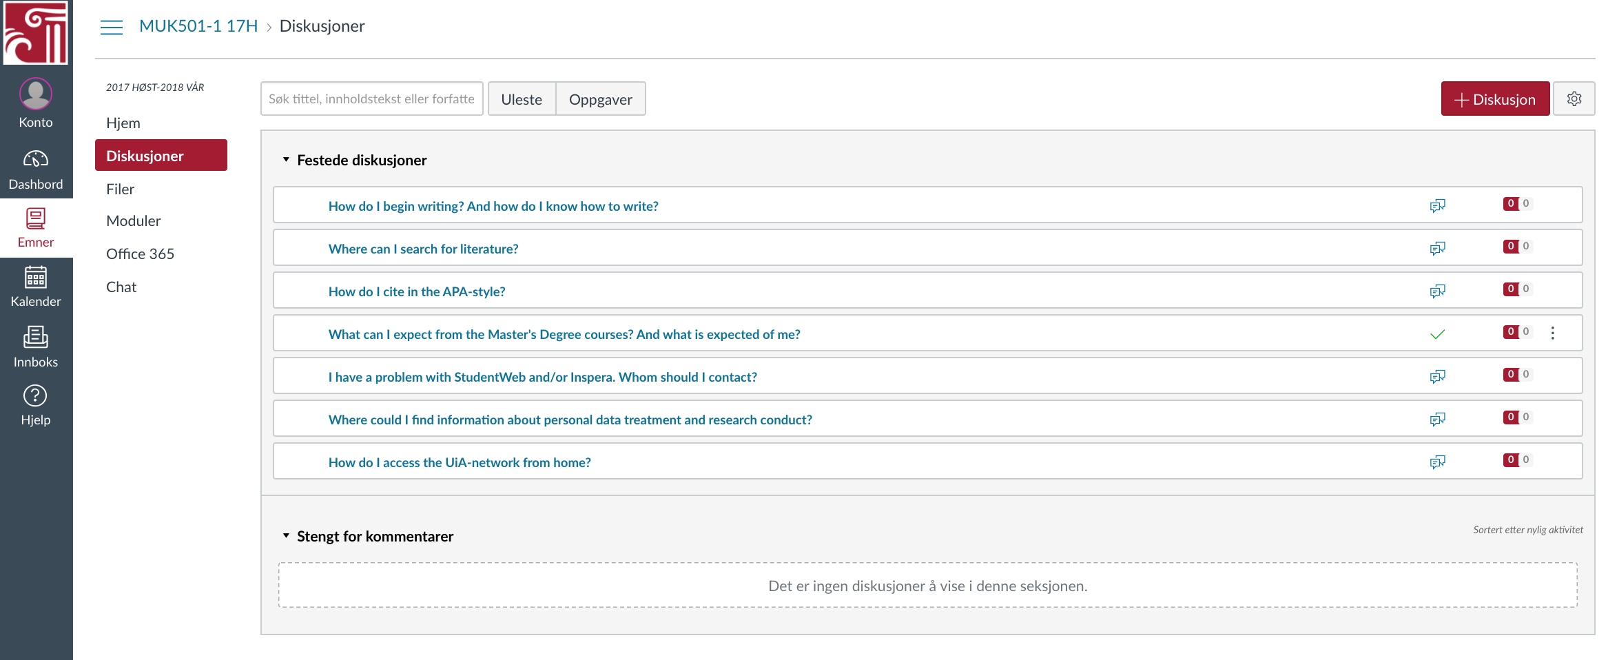Toggle subscription for APA-style discussion
The image size is (1608, 660).
pos(1437,291)
